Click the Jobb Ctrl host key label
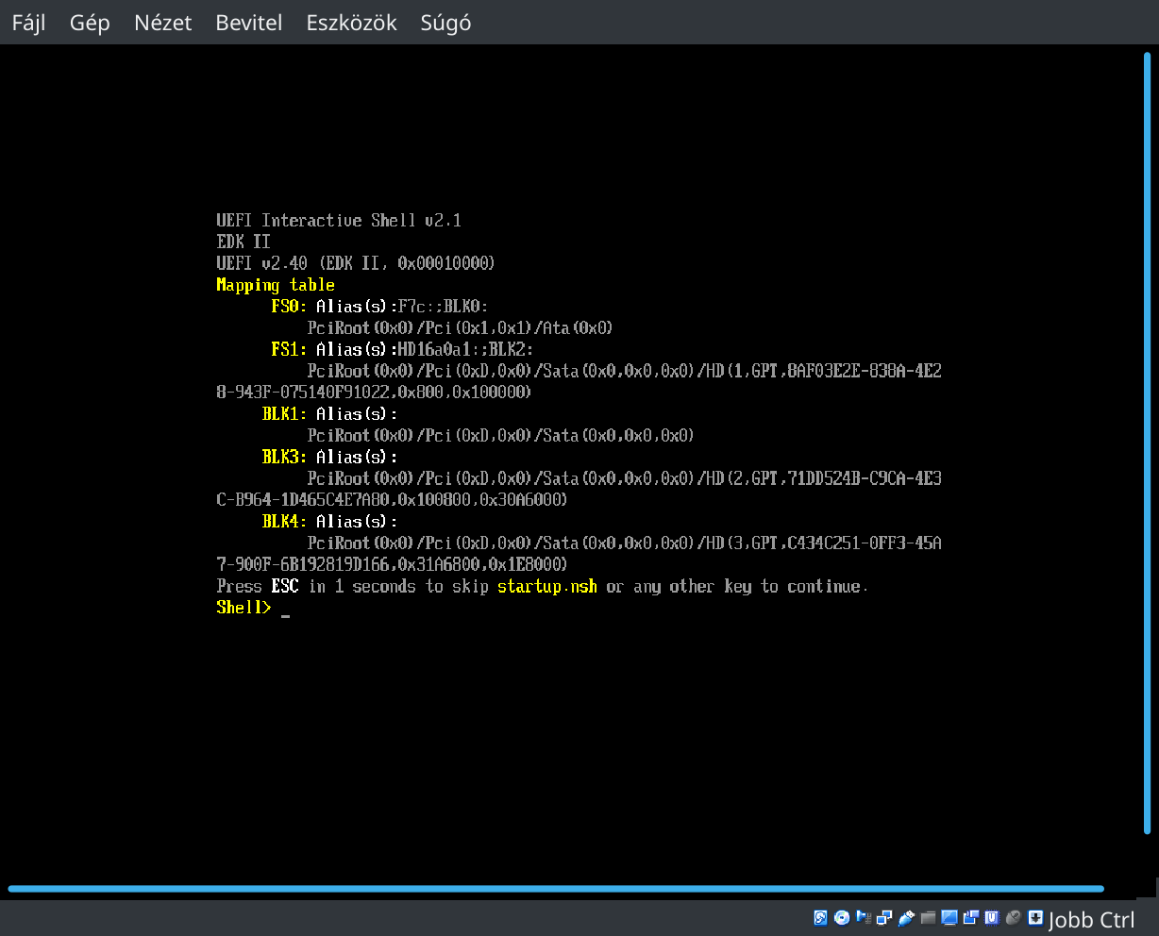The height and width of the screenshot is (936, 1159). (x=1092, y=919)
